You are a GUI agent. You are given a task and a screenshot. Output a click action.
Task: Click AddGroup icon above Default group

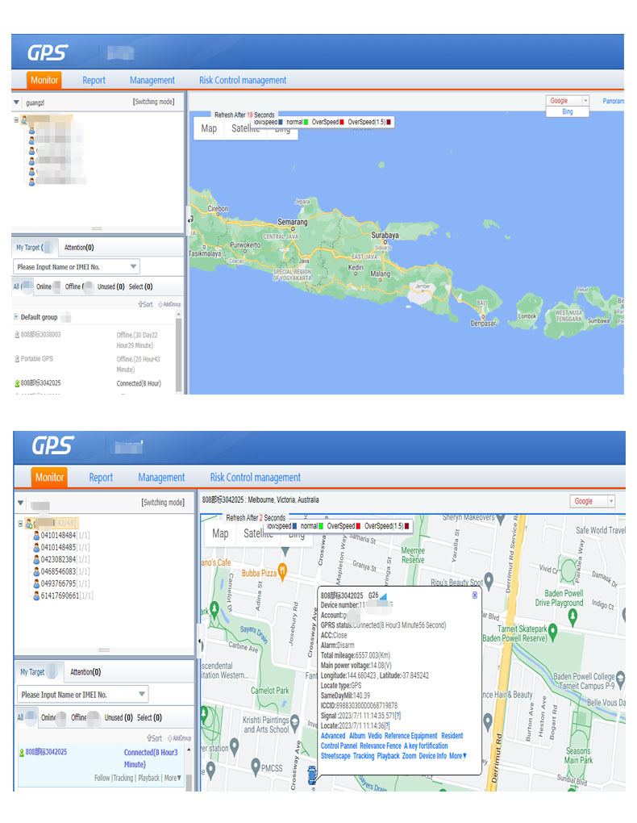[x=160, y=304]
